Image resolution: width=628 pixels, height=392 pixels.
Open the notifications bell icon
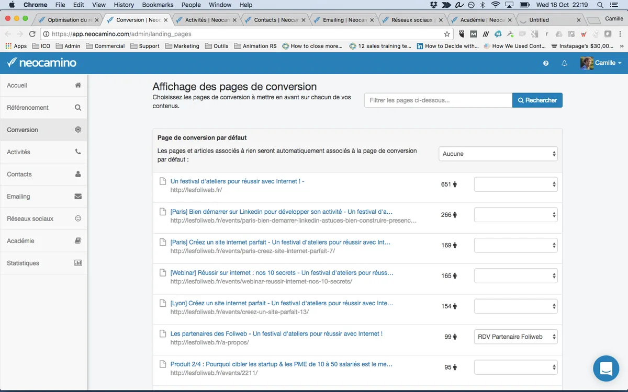(564, 63)
